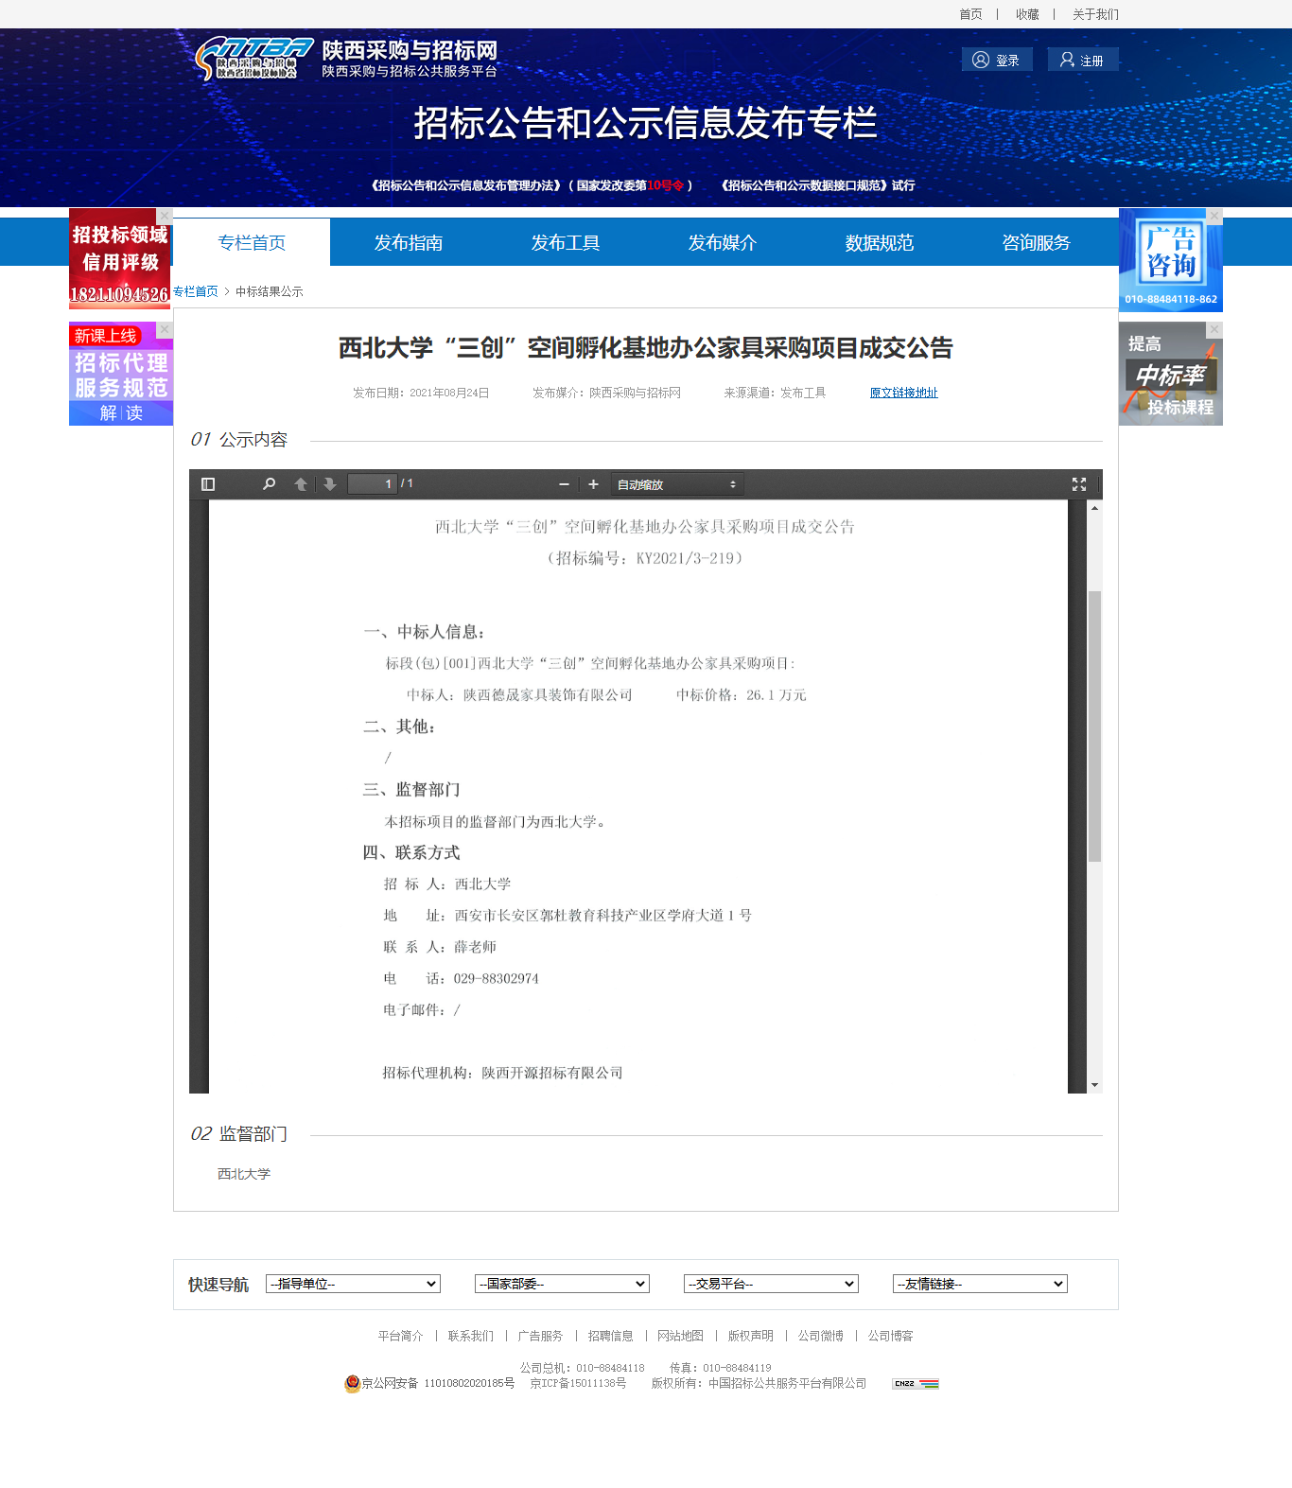Viewport: 1292px width, 1488px height.
Task: Click the 注册 register button
Action: point(1083,60)
